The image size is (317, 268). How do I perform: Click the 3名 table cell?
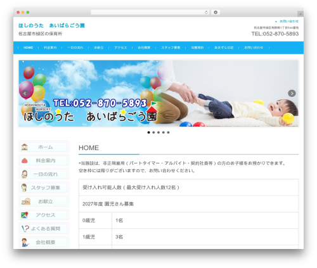(205, 237)
